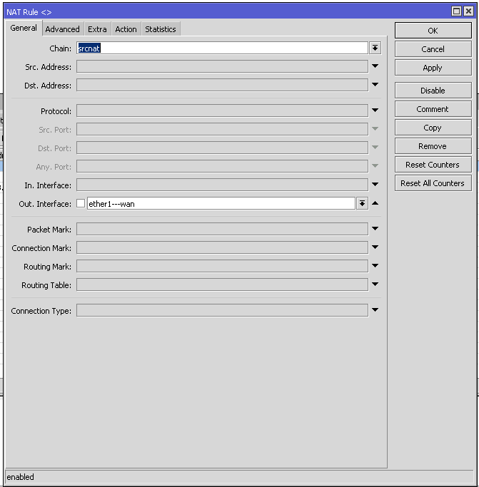Expand the Connection Type field
The image size is (479, 487).
tap(375, 311)
